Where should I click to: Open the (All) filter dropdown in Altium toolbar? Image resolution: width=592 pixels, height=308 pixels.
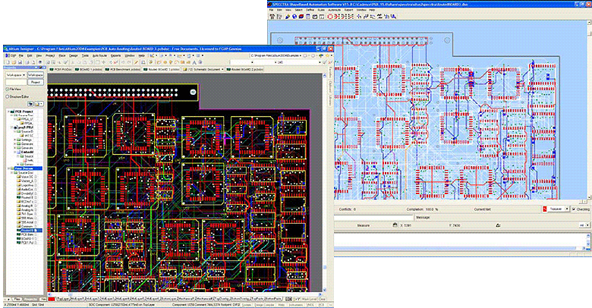pos(320,62)
